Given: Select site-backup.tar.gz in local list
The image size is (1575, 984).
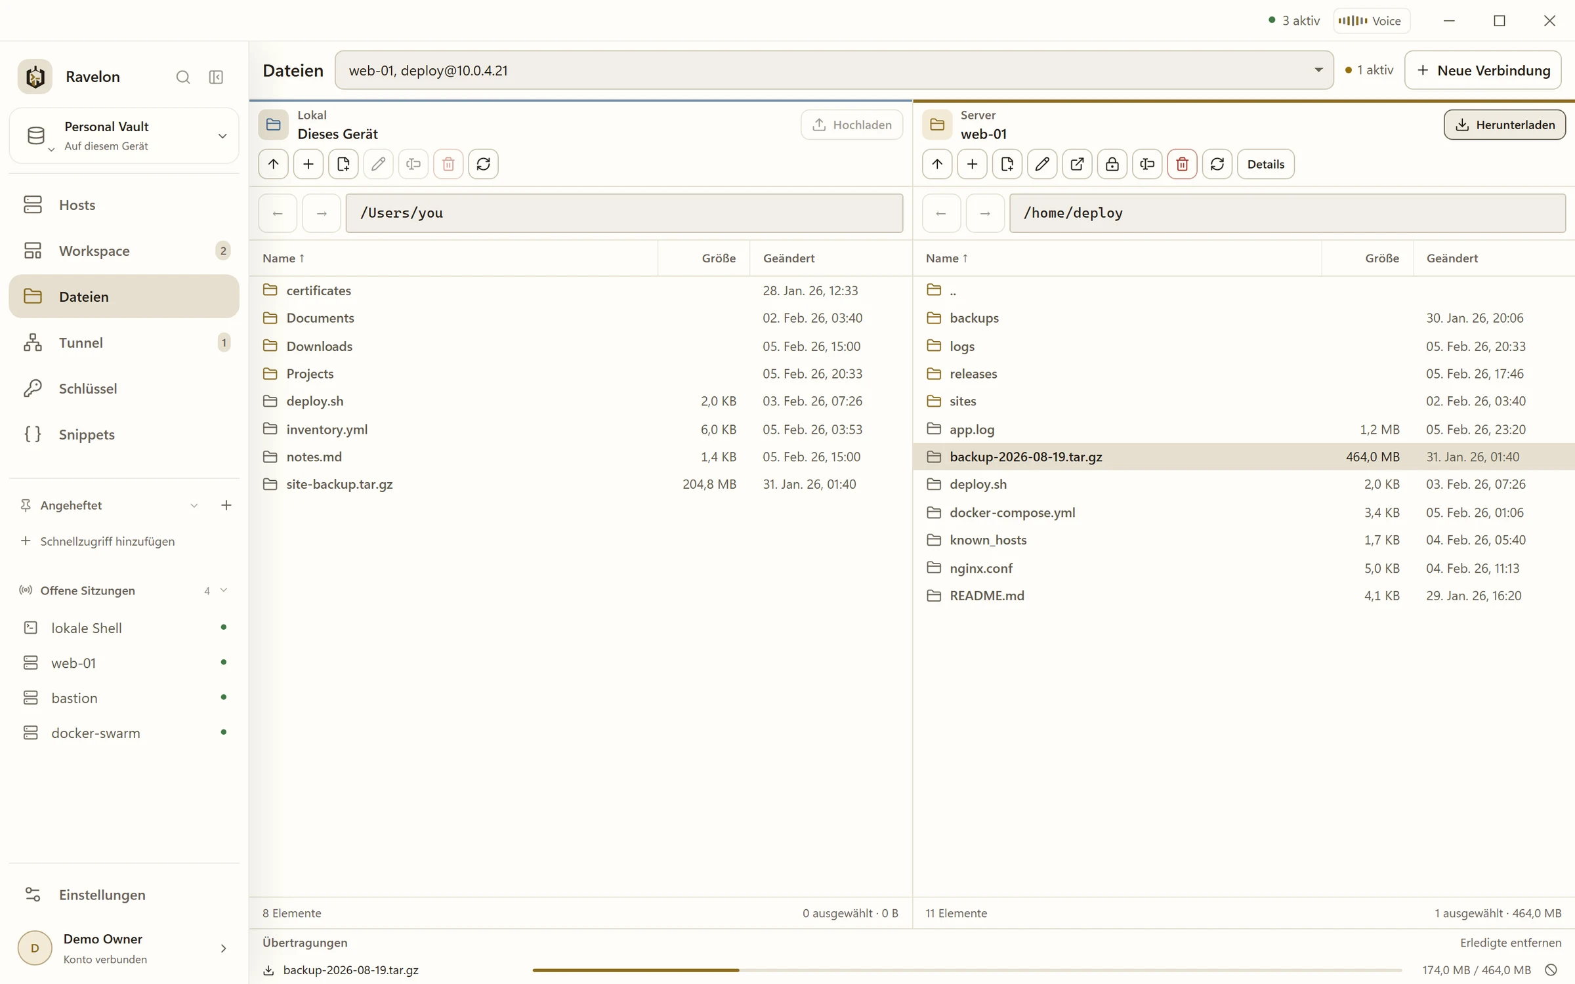Looking at the screenshot, I should point(581,484).
